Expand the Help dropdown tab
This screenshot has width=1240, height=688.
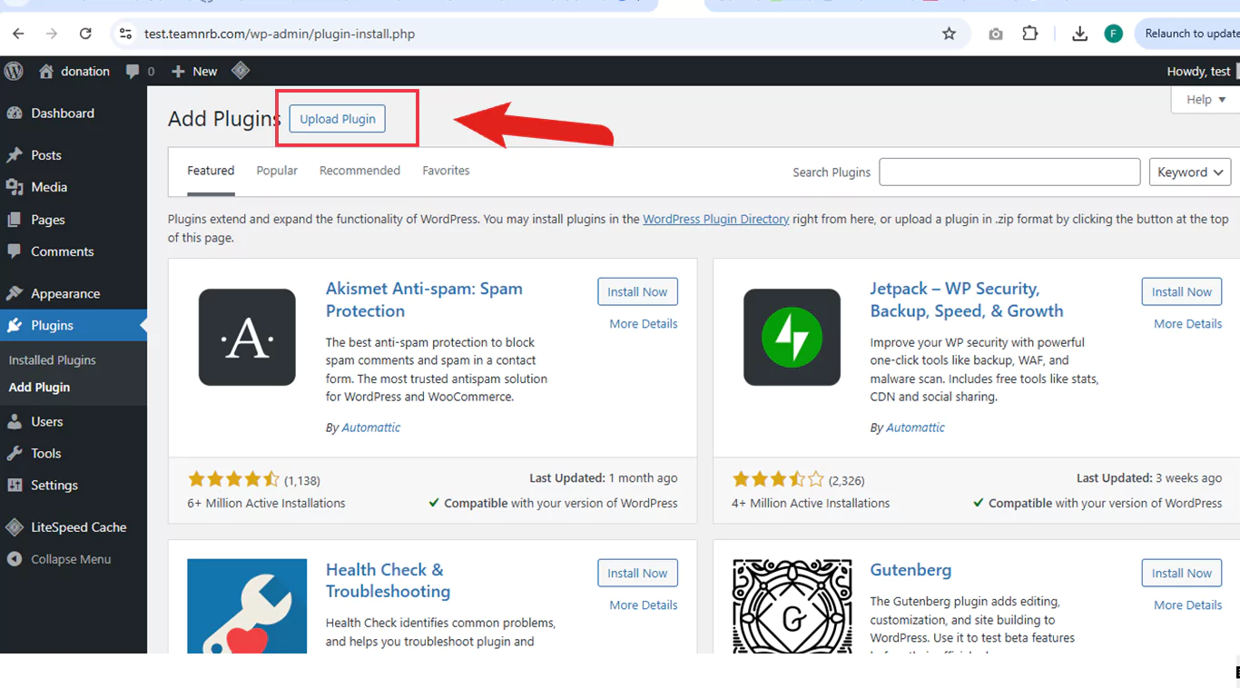[1206, 100]
